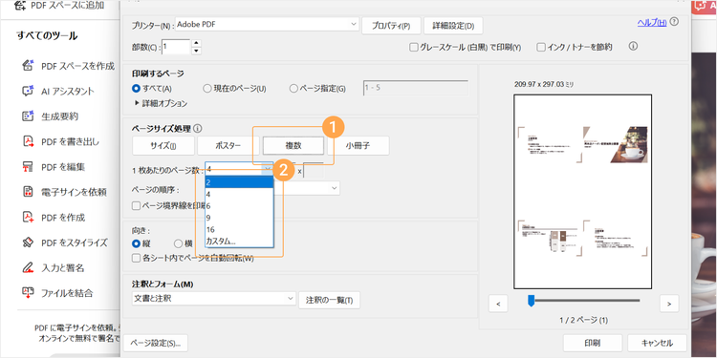Select the PDF を作成 icon
This screenshot has height=358, width=717.
(28, 217)
